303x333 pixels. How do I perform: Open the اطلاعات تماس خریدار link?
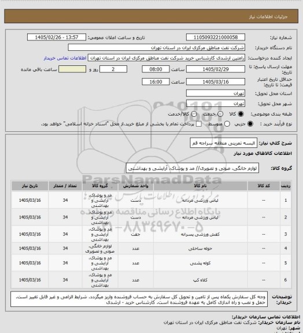click(65, 58)
